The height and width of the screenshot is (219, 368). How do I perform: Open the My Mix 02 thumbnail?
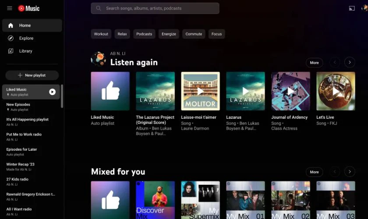tap(290, 200)
